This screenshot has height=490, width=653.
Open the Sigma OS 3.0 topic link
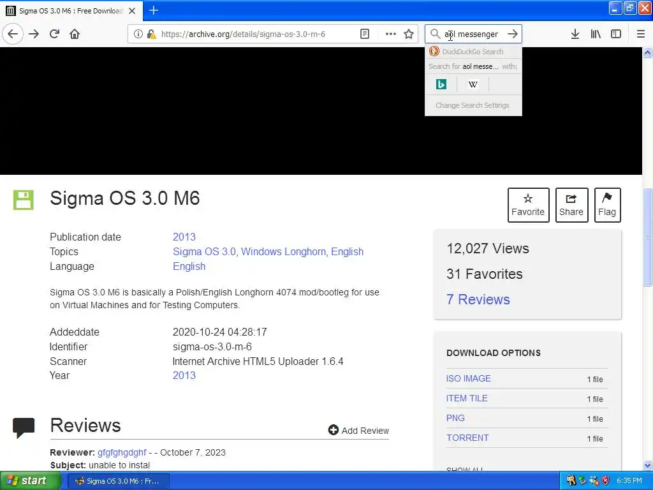(x=204, y=251)
